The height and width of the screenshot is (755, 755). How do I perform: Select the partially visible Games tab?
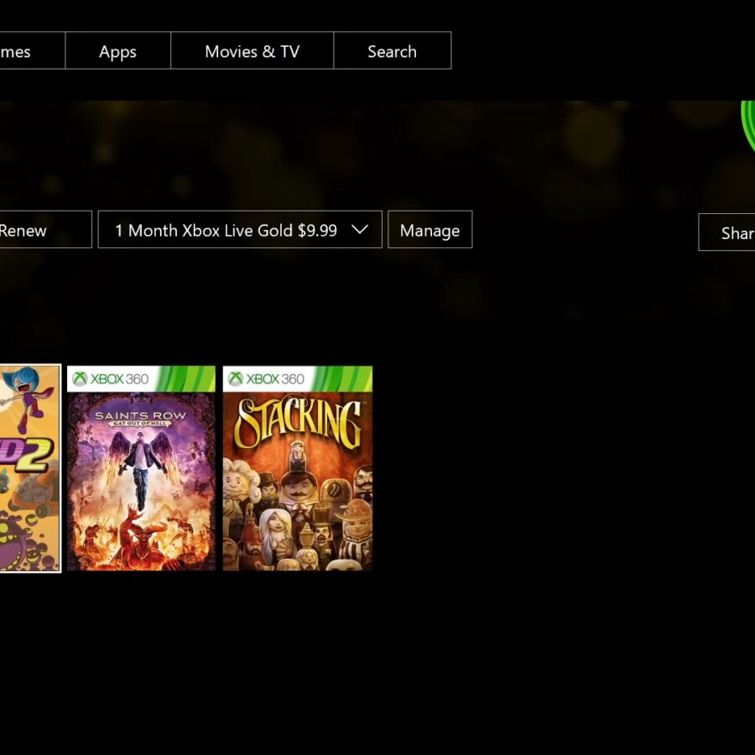click(21, 51)
